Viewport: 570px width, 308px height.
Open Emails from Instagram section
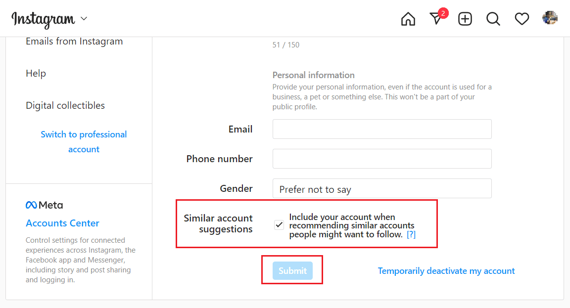[74, 41]
